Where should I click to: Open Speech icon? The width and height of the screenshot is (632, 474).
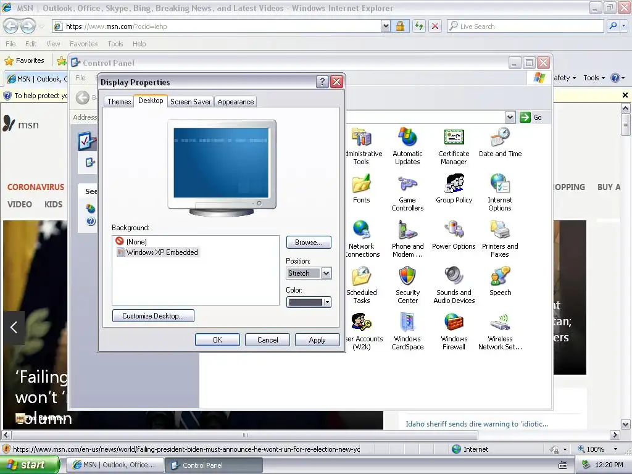(500, 281)
